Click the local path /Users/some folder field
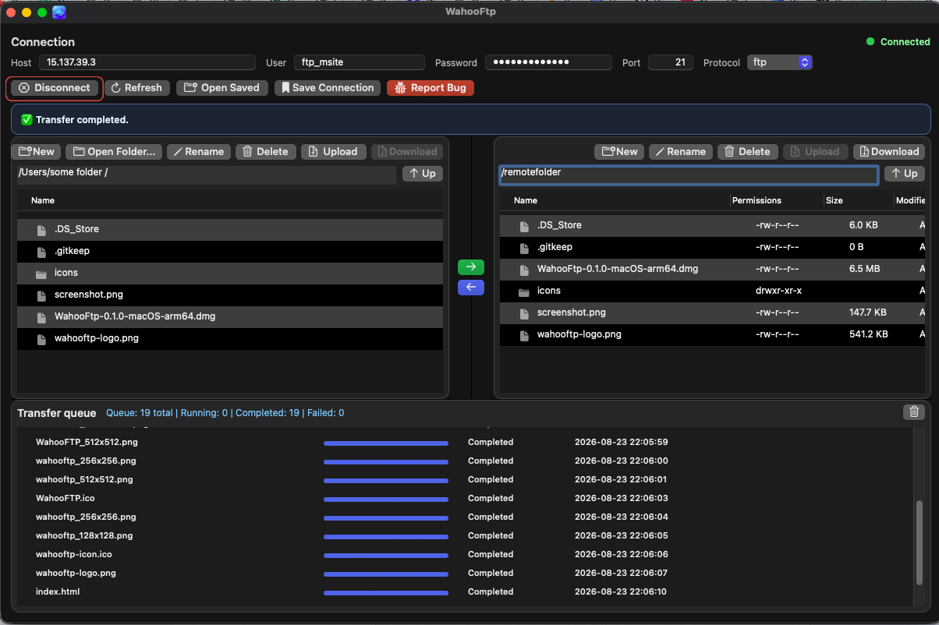The image size is (939, 625). click(x=206, y=175)
